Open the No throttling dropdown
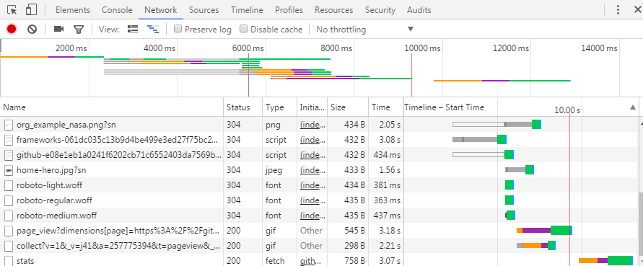This screenshot has height=266, width=643. tap(365, 29)
